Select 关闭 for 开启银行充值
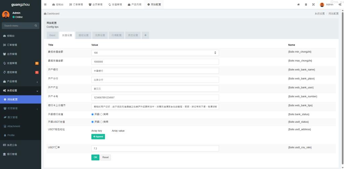344x169 pixels. [101, 114]
